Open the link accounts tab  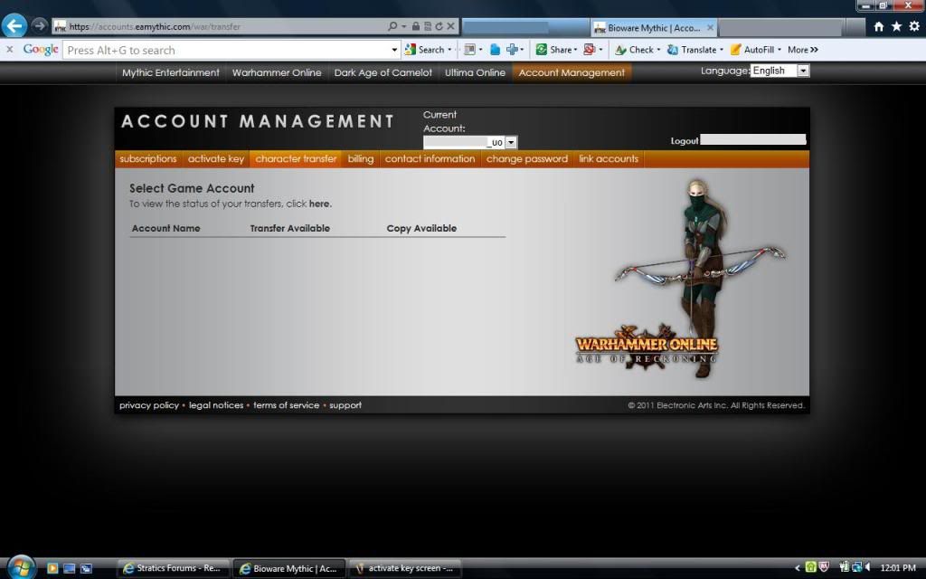[x=609, y=159]
